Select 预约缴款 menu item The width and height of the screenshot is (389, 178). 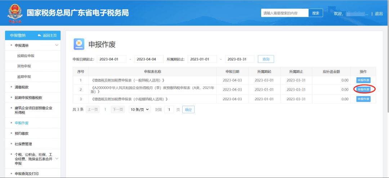(22, 133)
